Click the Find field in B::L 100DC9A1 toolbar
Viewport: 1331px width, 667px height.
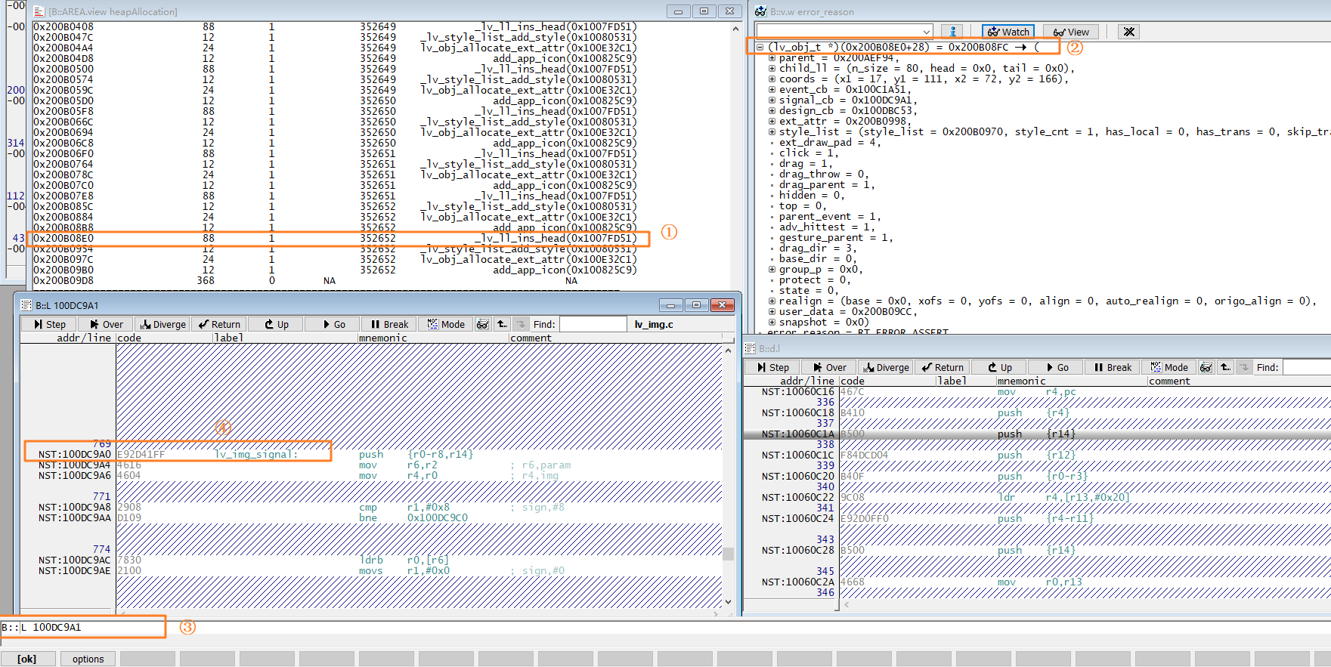click(x=593, y=324)
